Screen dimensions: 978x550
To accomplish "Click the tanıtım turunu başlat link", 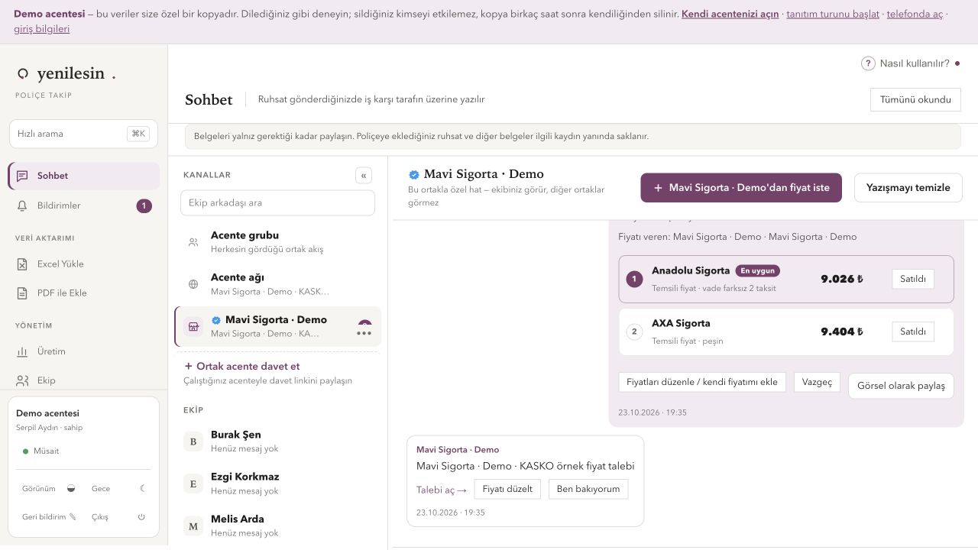I will click(833, 14).
